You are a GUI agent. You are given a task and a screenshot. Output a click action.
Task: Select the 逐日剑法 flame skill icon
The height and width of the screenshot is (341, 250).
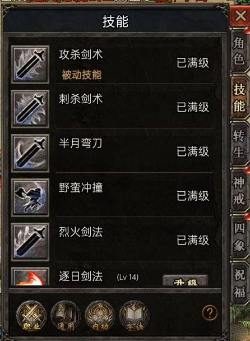click(x=30, y=277)
